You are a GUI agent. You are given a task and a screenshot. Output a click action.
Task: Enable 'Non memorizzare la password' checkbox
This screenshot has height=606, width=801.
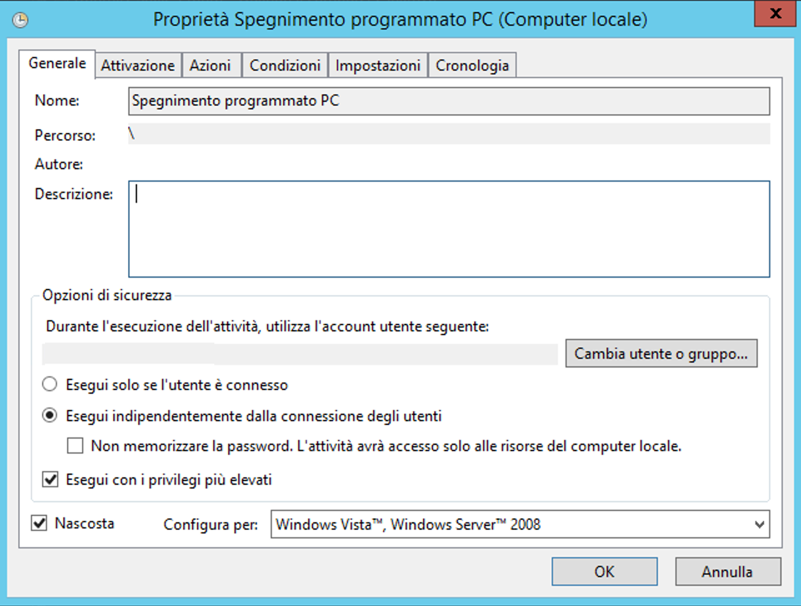[x=76, y=446]
